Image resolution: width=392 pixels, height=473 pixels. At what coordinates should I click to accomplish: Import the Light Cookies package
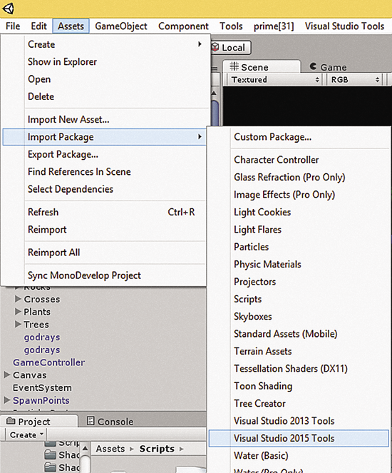click(299, 212)
